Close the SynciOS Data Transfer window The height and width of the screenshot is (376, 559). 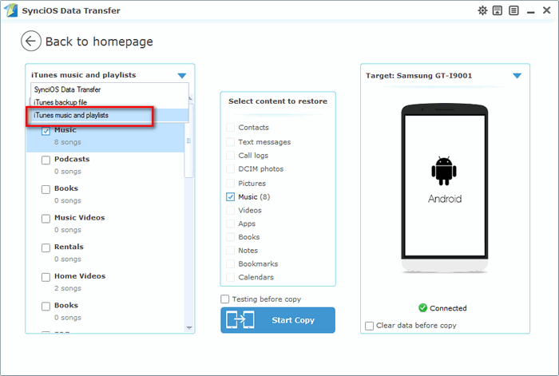[x=546, y=10]
